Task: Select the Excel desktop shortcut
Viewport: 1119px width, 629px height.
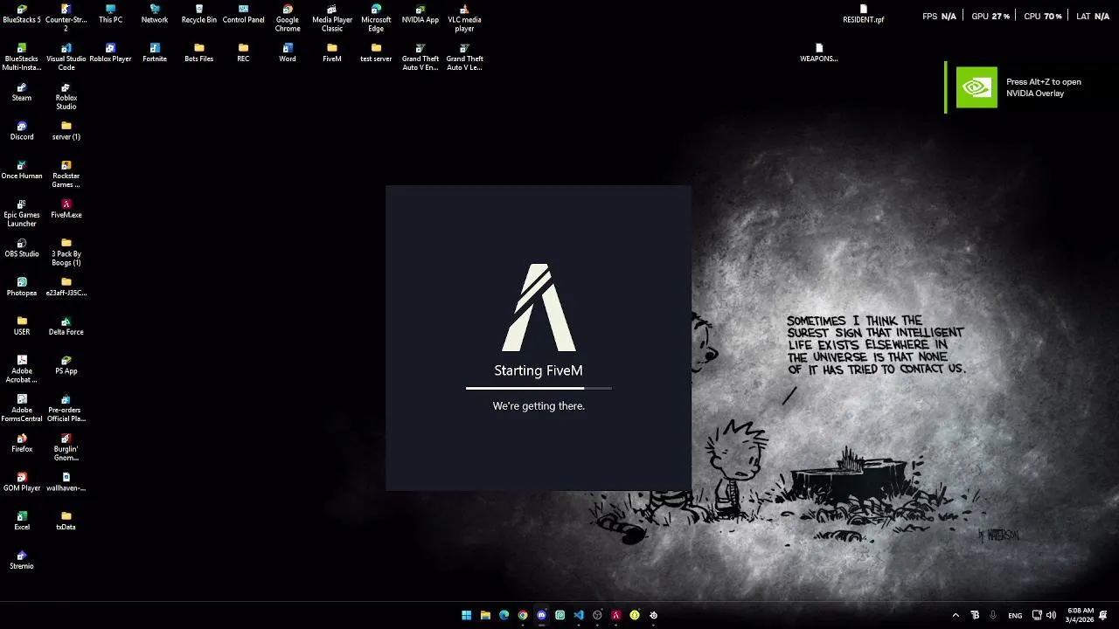Action: pos(22,522)
